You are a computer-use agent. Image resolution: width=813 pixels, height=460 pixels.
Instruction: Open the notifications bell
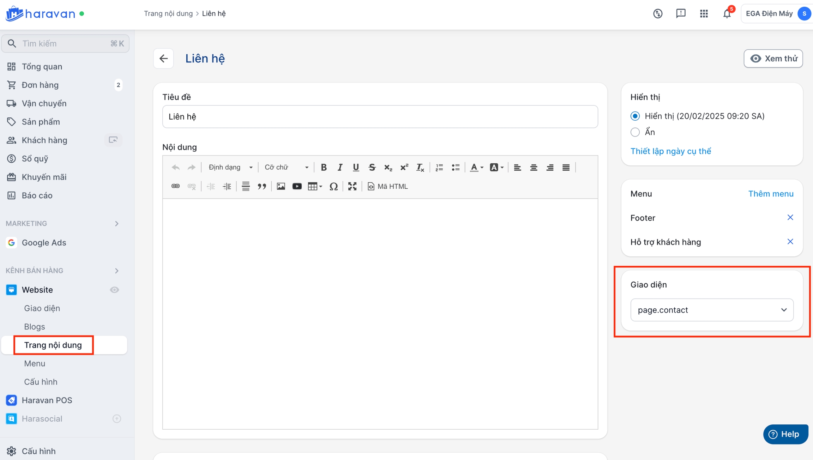(727, 14)
